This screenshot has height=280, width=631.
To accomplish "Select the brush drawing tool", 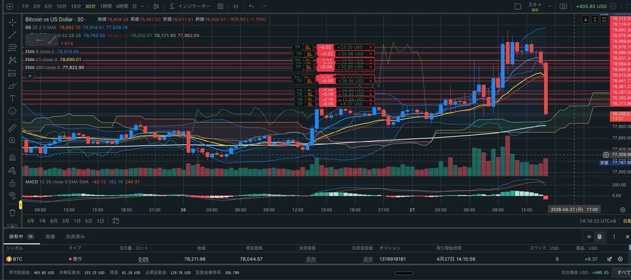I will click(x=12, y=85).
